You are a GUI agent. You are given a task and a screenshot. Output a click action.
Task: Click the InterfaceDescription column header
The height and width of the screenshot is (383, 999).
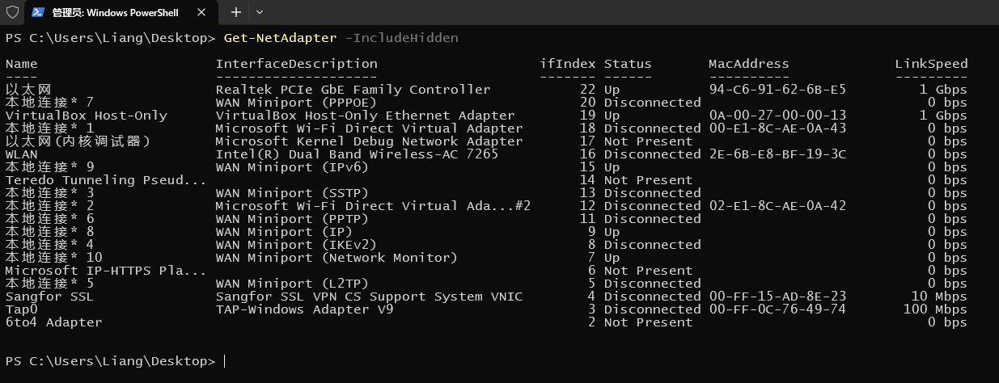pyautogui.click(x=296, y=64)
